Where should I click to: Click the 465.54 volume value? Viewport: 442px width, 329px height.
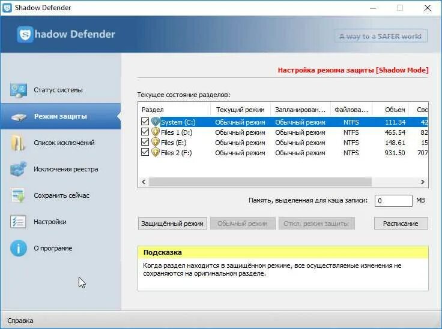395,132
